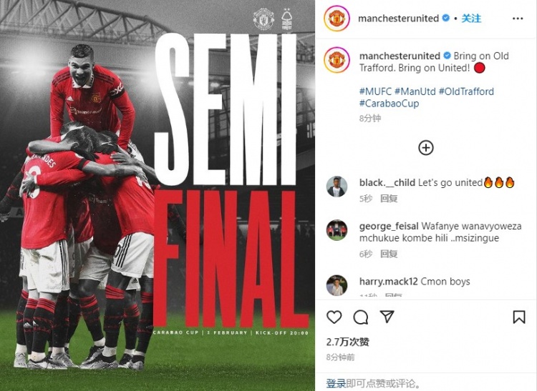Click the Semi Final poster image
537x391 pixels.
158,196
